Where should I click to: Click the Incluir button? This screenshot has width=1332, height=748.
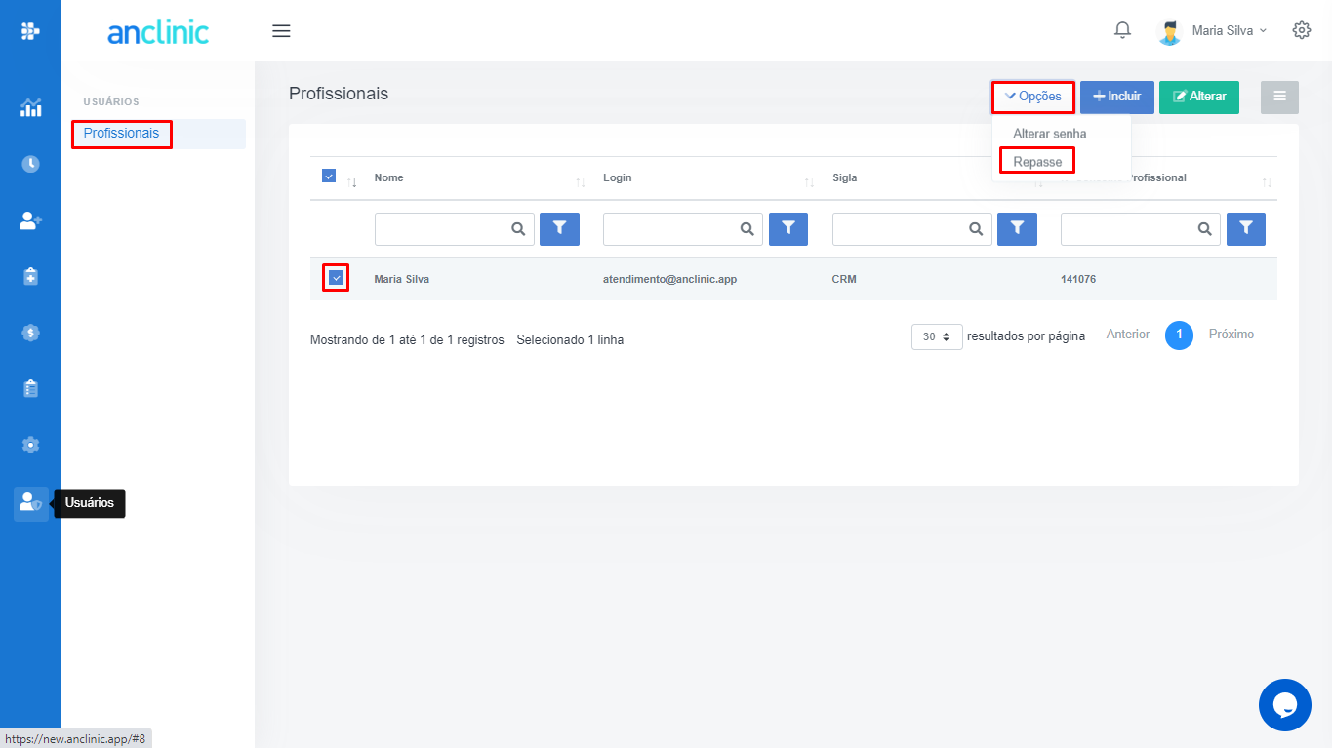(1117, 97)
